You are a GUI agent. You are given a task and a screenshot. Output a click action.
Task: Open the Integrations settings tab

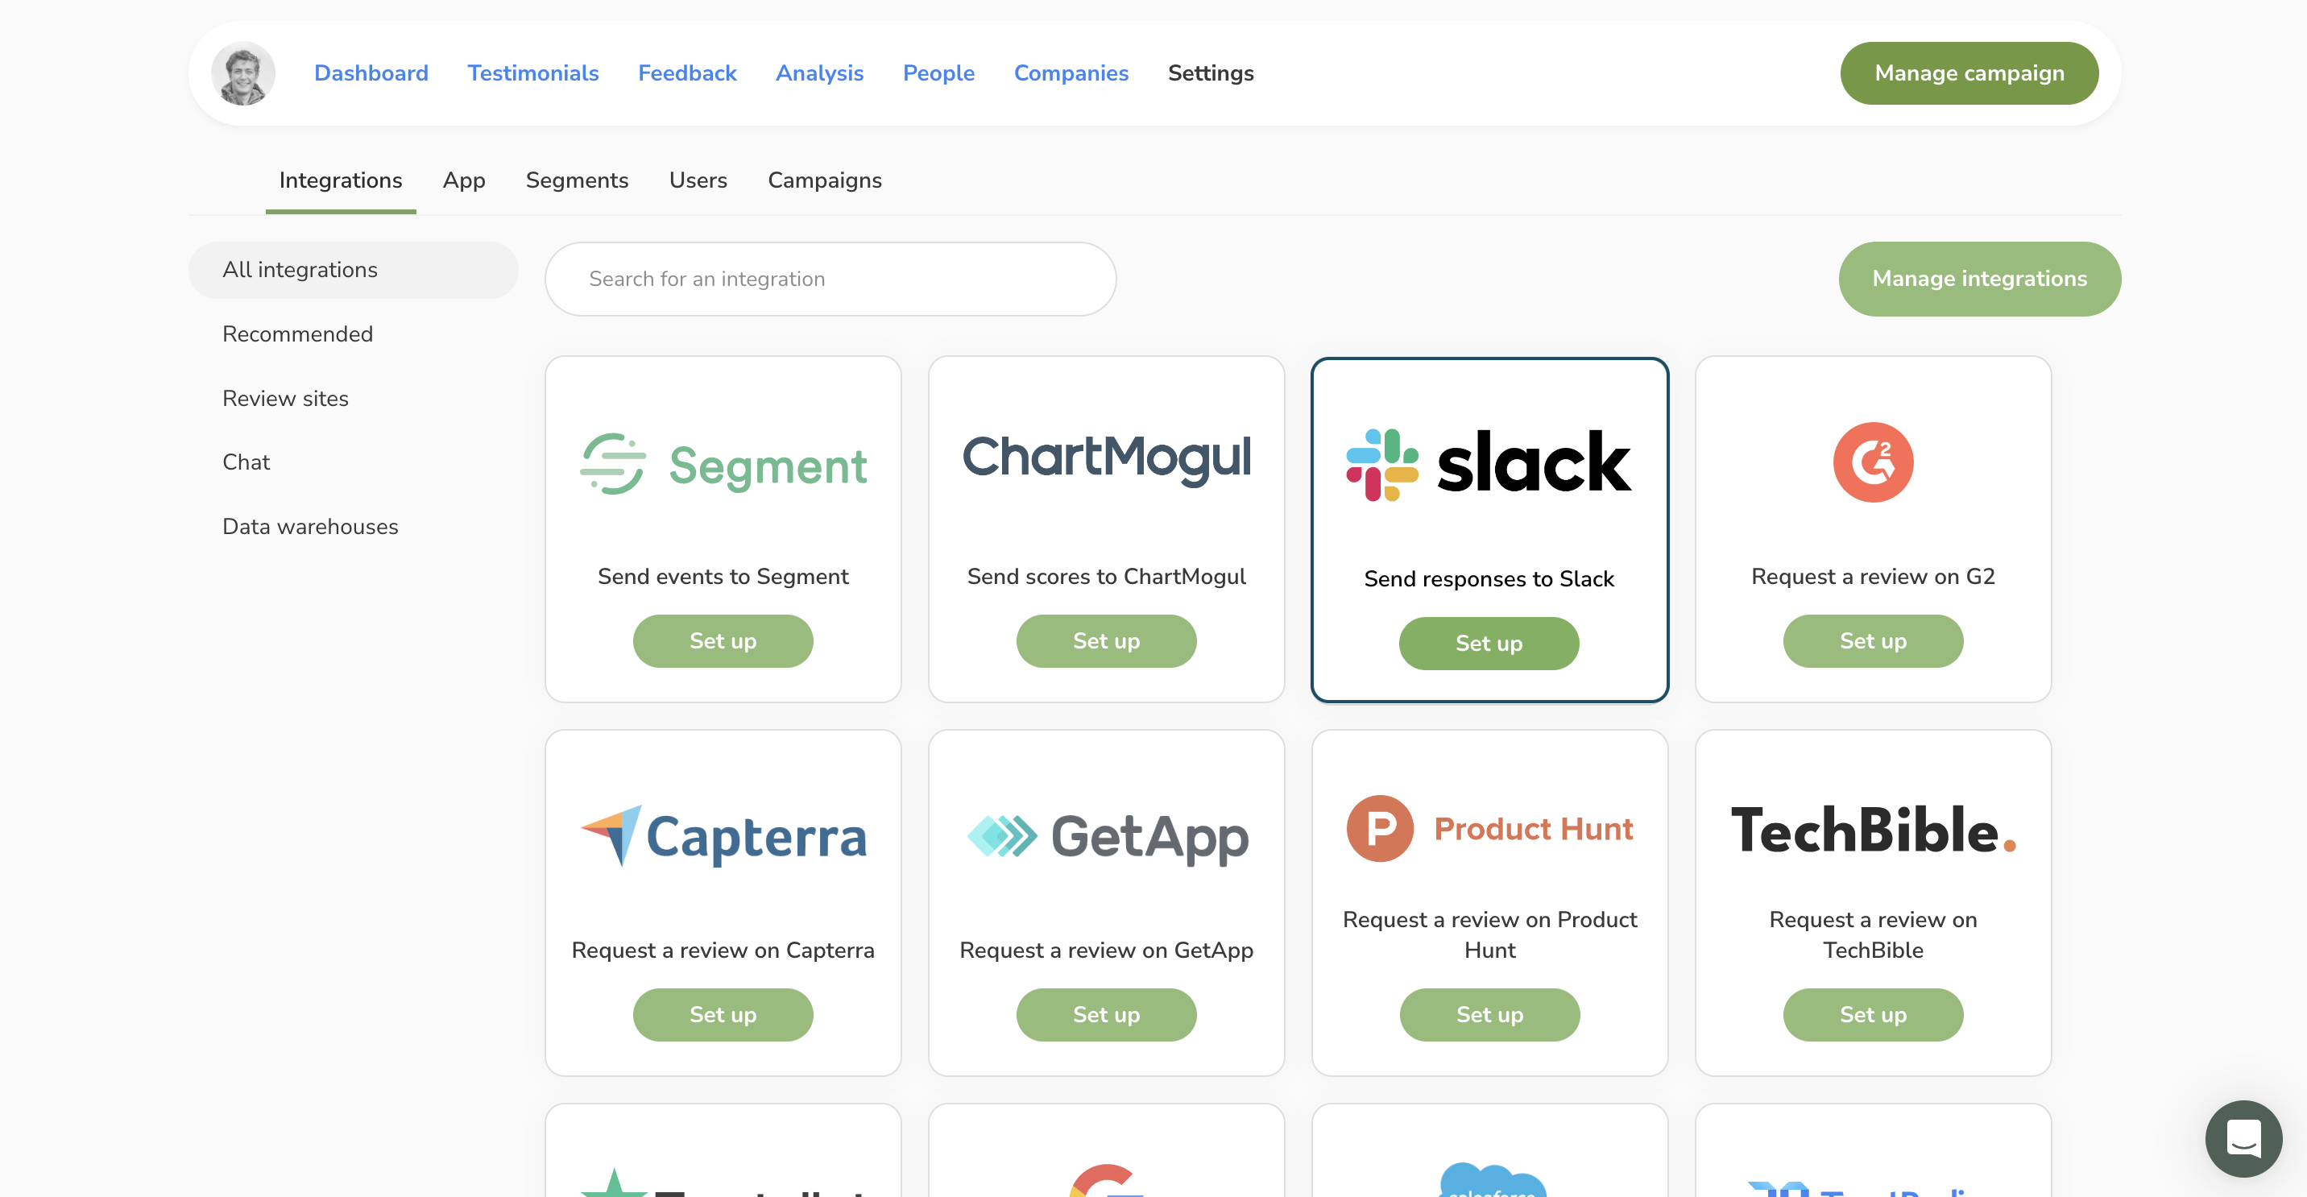click(340, 180)
